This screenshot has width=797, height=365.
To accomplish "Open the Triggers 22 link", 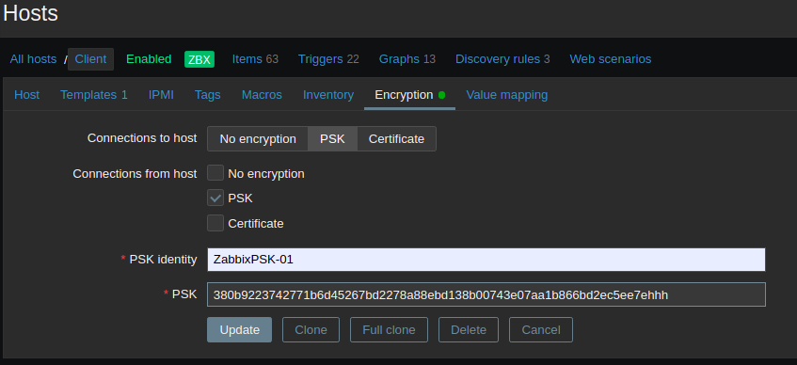I will coord(328,59).
